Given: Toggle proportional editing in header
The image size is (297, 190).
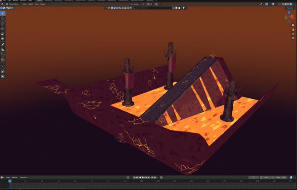Looking at the screenshot, I should [156, 4].
